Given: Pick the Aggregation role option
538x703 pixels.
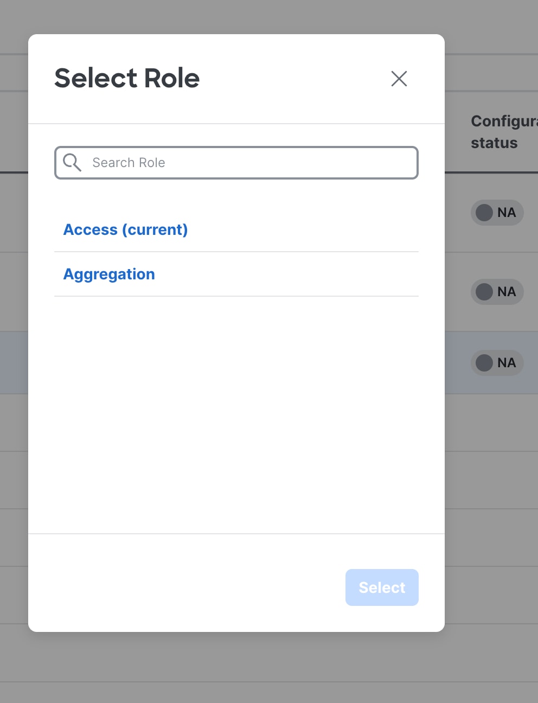Looking at the screenshot, I should point(109,274).
